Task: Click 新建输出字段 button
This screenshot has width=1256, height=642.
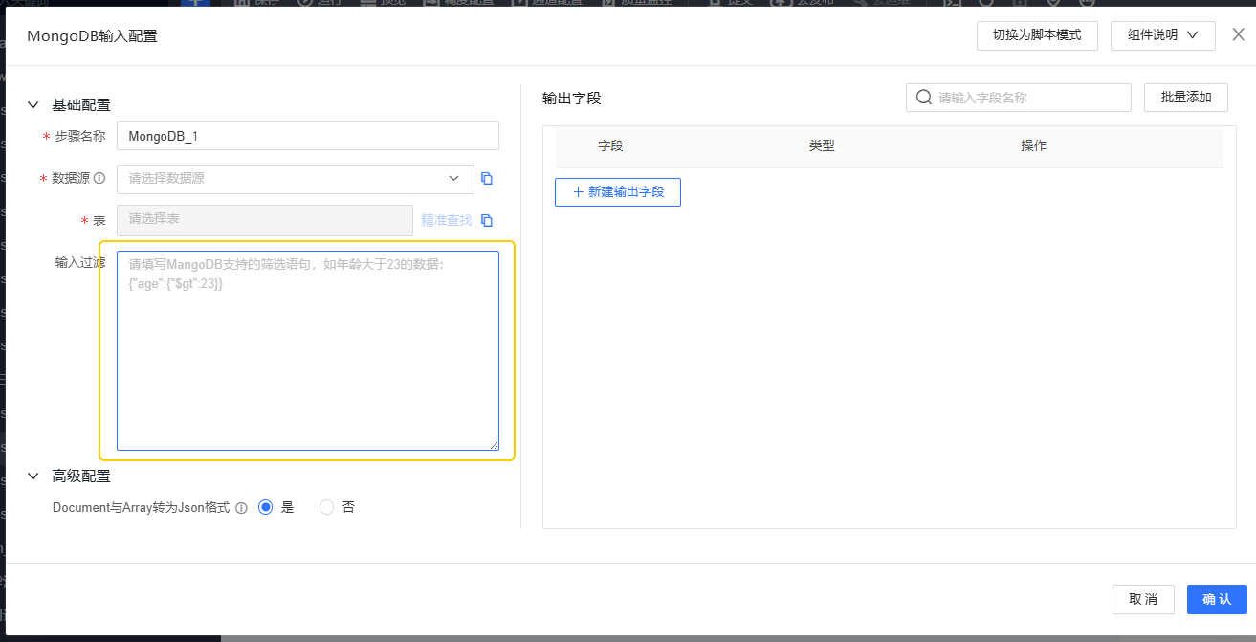Action: pos(618,192)
